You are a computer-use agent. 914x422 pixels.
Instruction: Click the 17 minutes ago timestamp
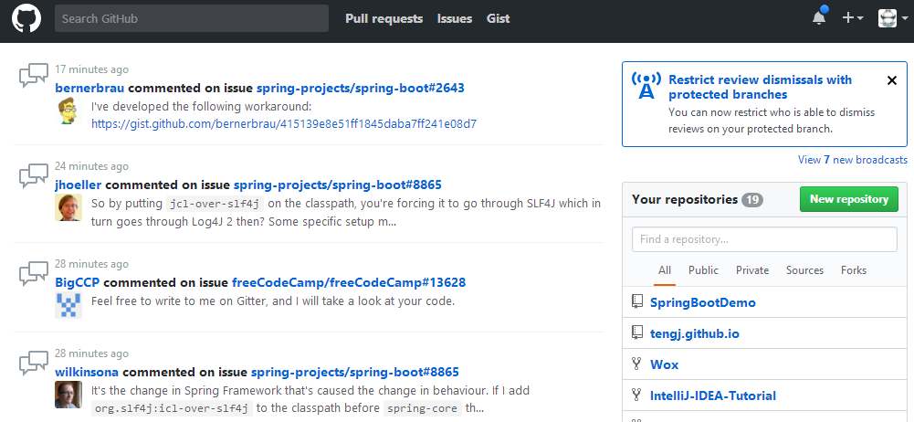[91, 69]
